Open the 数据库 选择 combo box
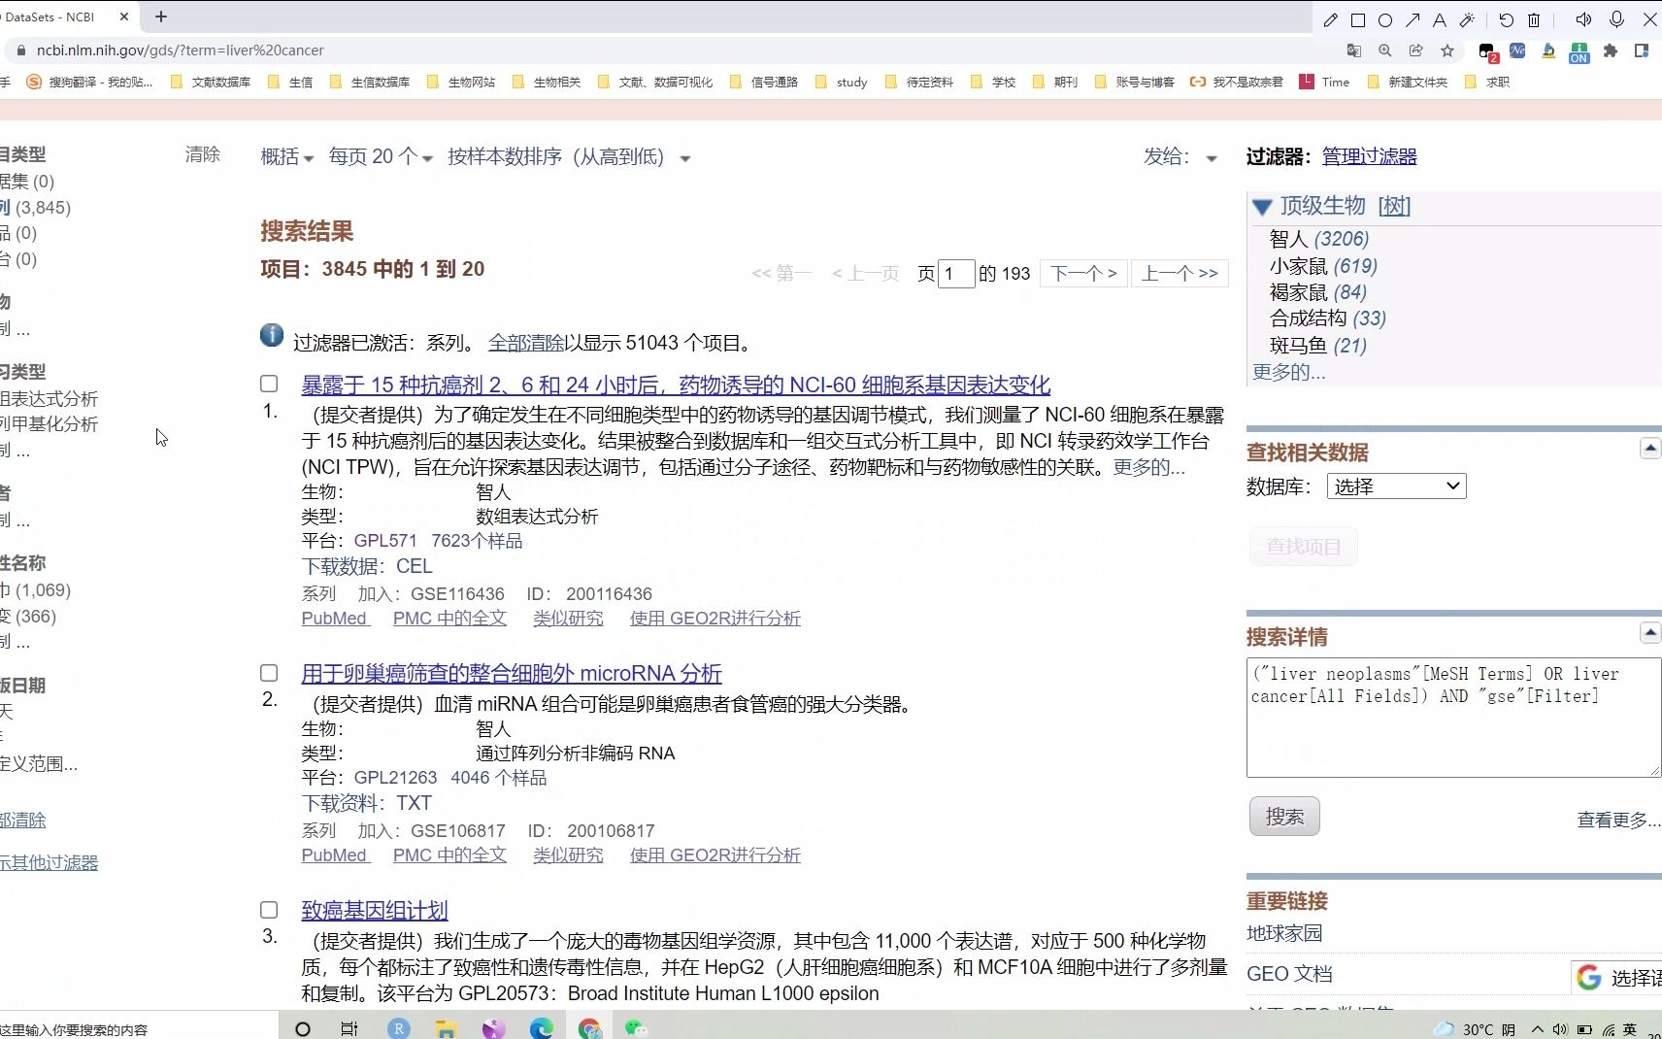The height and width of the screenshot is (1039, 1662). point(1396,486)
